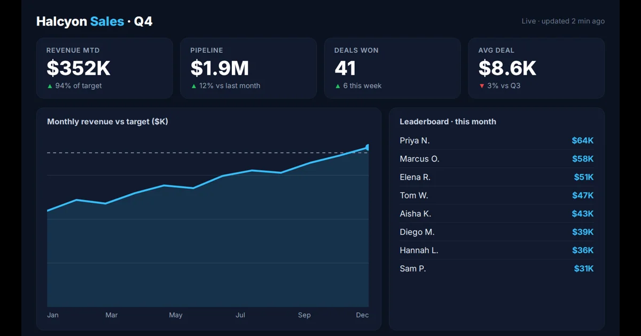Click the '6 this week' text
Screen dimensions: 641x336
(362, 86)
